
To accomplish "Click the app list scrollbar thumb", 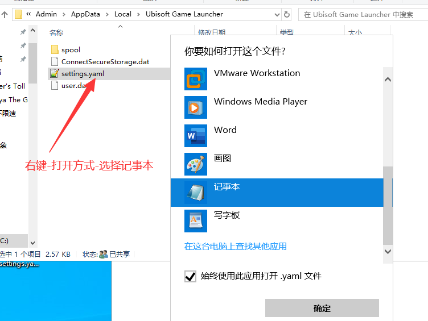I will point(388,206).
